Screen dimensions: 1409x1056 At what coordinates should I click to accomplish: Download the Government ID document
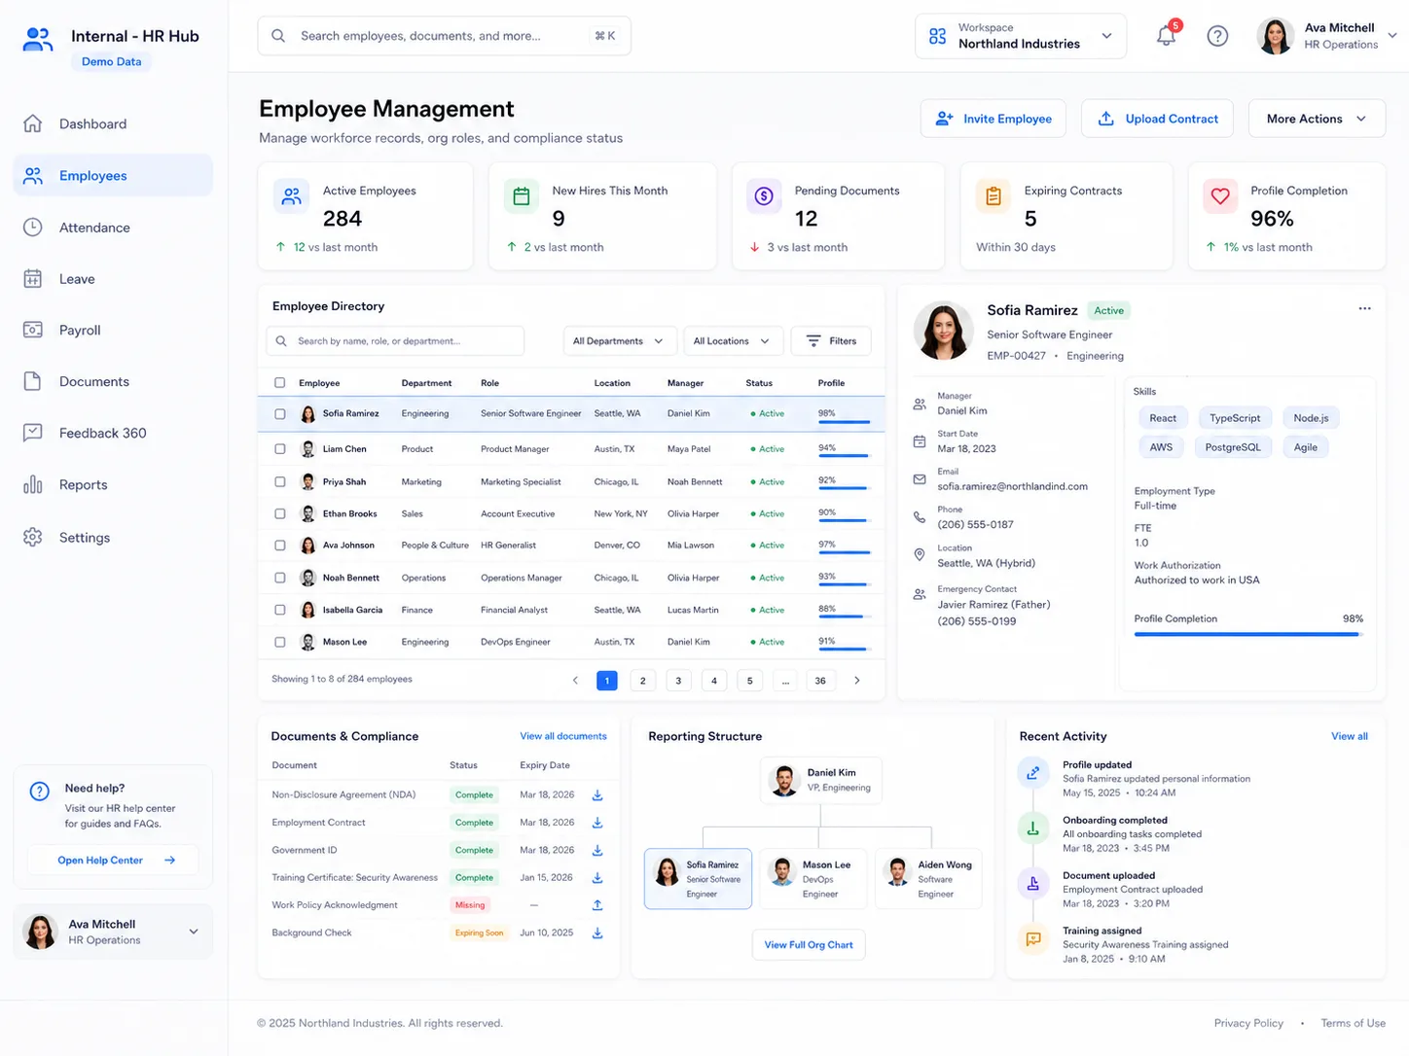coord(597,850)
